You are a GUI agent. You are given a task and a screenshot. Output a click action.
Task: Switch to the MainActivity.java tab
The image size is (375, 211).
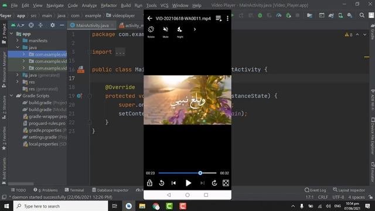tap(92, 25)
